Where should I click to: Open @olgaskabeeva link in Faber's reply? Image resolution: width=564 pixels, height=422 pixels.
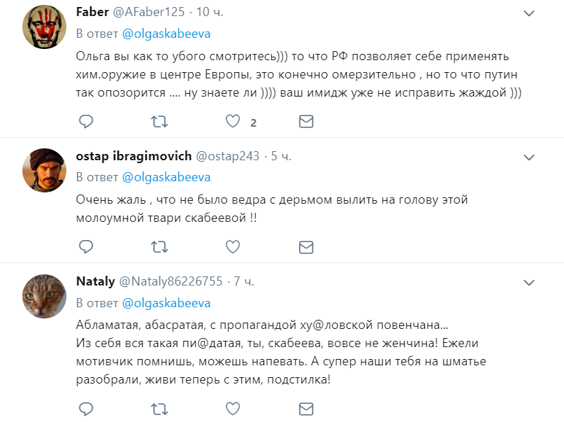tap(166, 34)
